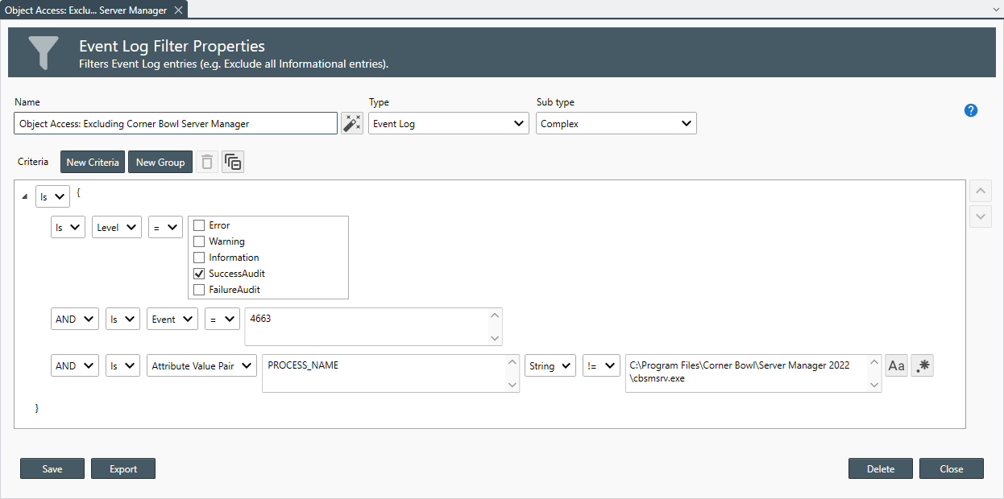
Task: Click the blue help question mark icon
Action: coord(971,110)
